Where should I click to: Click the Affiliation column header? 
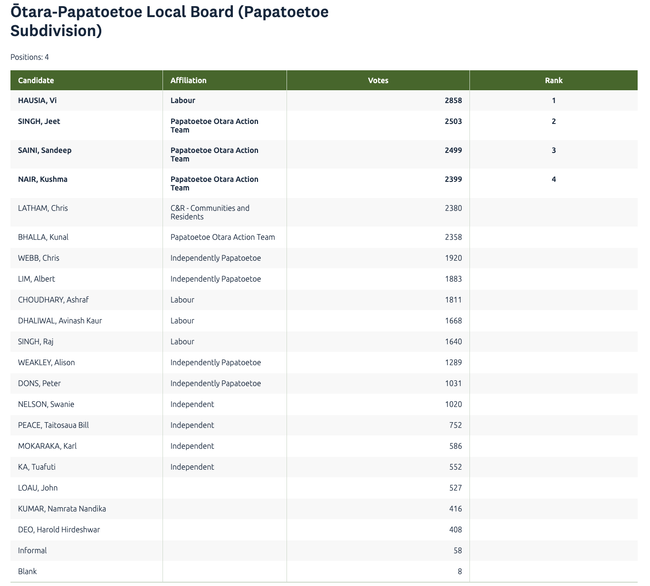pos(188,80)
